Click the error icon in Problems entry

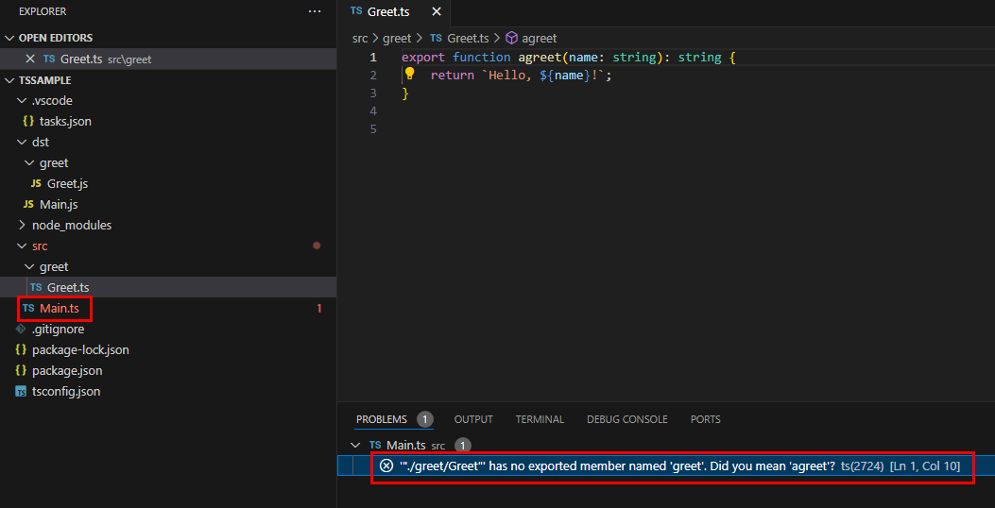(x=386, y=466)
